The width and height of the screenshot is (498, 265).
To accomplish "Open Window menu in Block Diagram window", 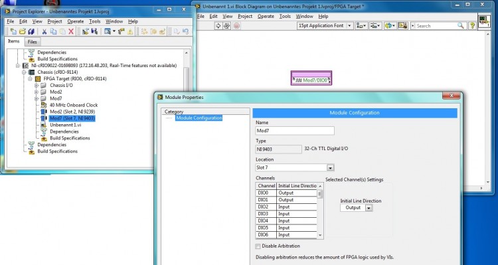I will [x=305, y=16].
